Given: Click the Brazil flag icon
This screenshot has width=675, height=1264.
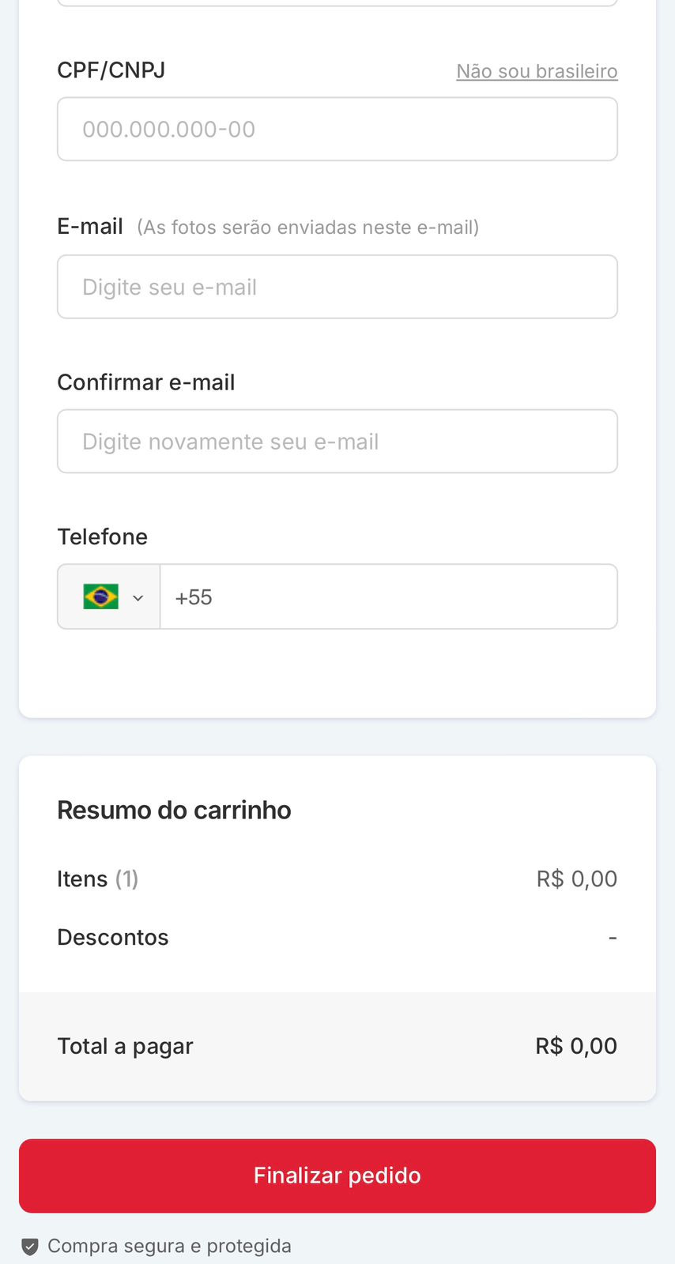Looking at the screenshot, I should tap(100, 596).
